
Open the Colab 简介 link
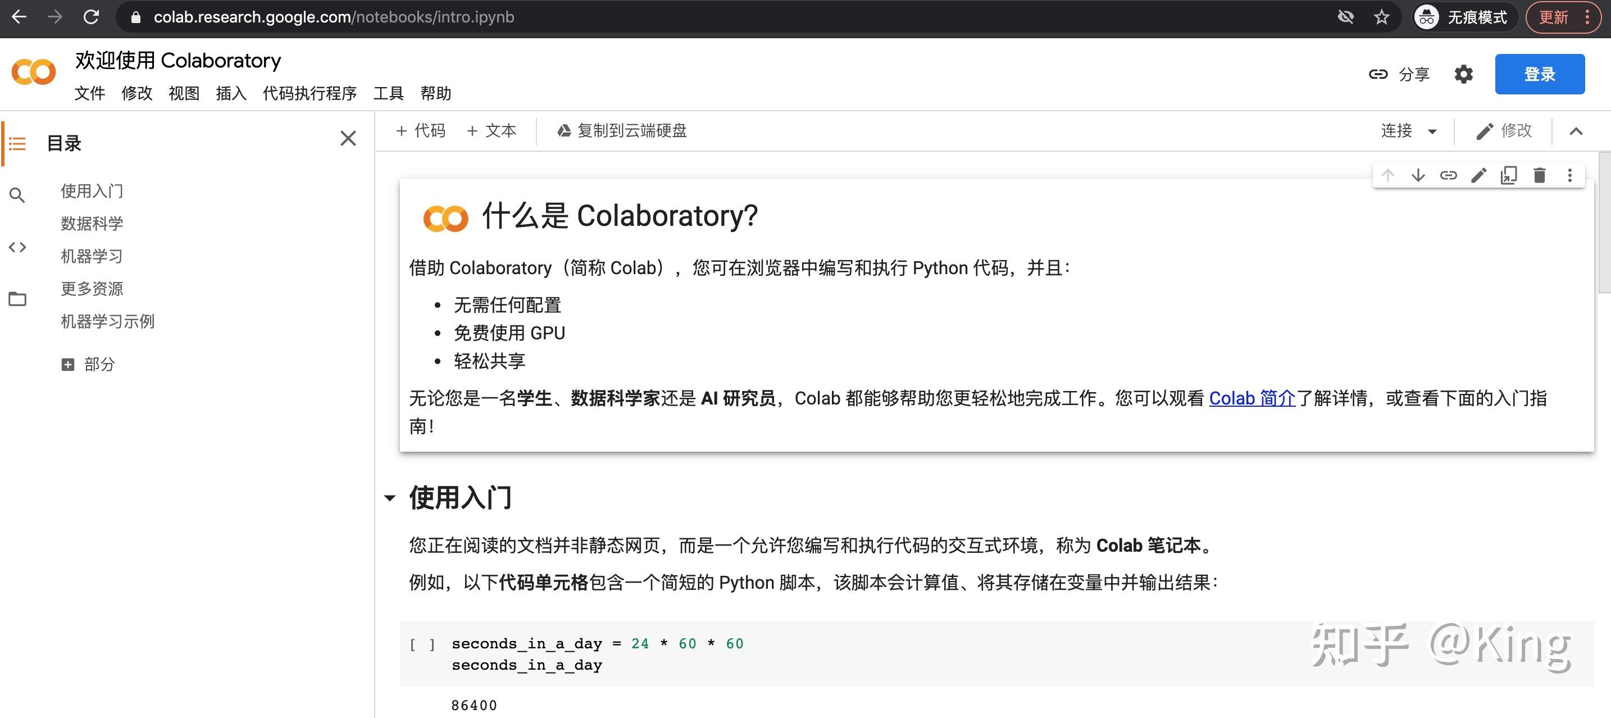(x=1252, y=398)
